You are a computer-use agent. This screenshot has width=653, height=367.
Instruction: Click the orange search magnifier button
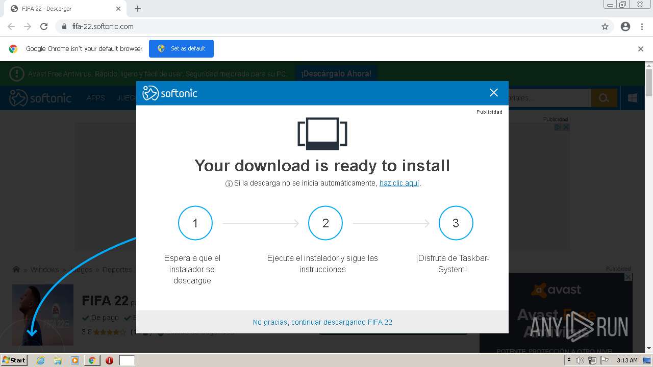(x=604, y=98)
